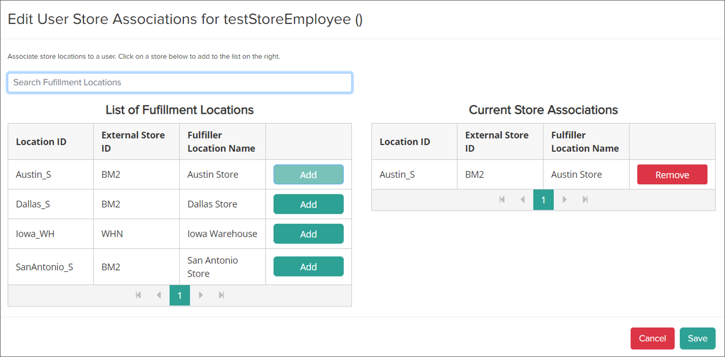Remove the Austin Store association

tap(672, 175)
